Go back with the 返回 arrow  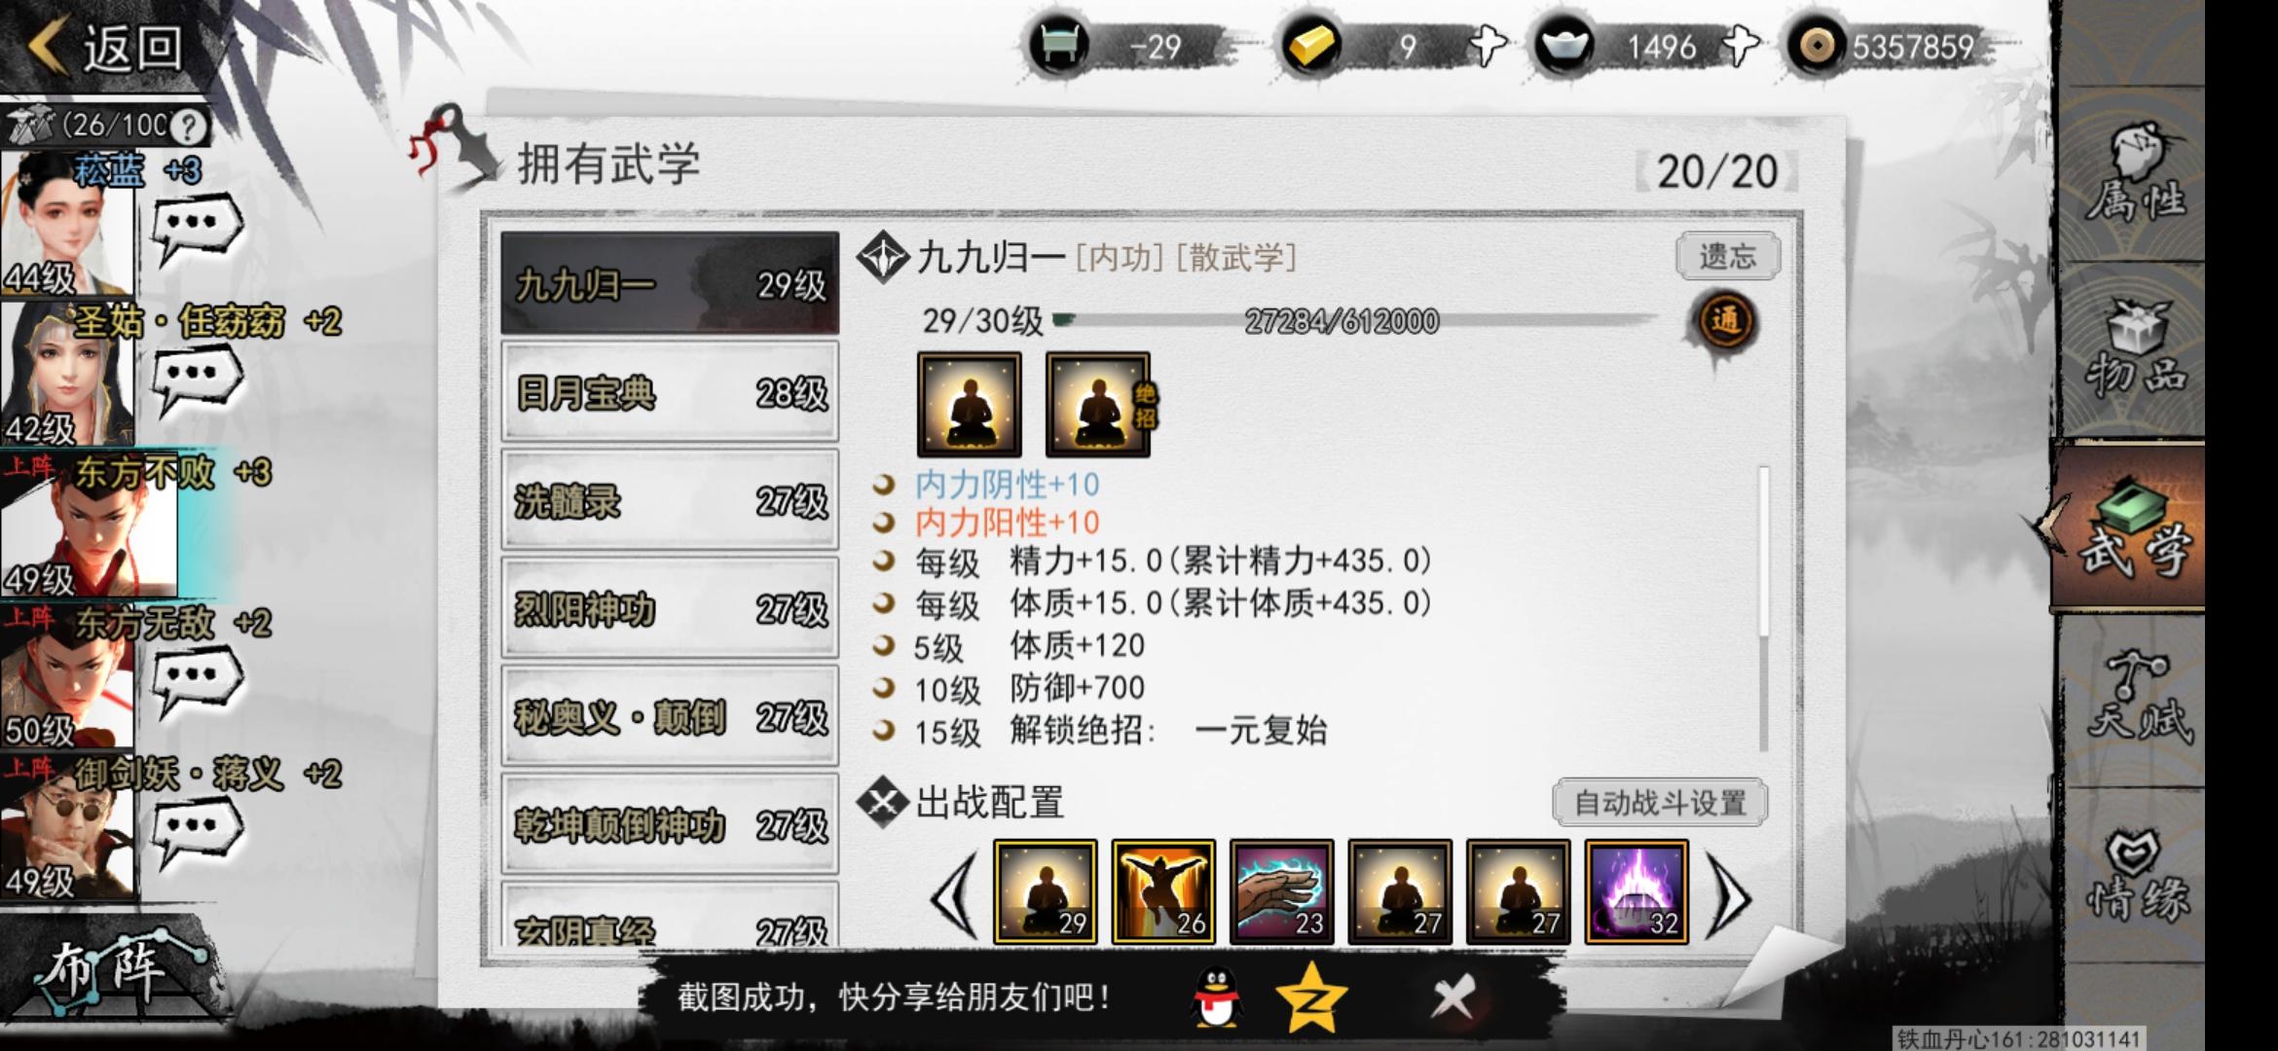(105, 47)
